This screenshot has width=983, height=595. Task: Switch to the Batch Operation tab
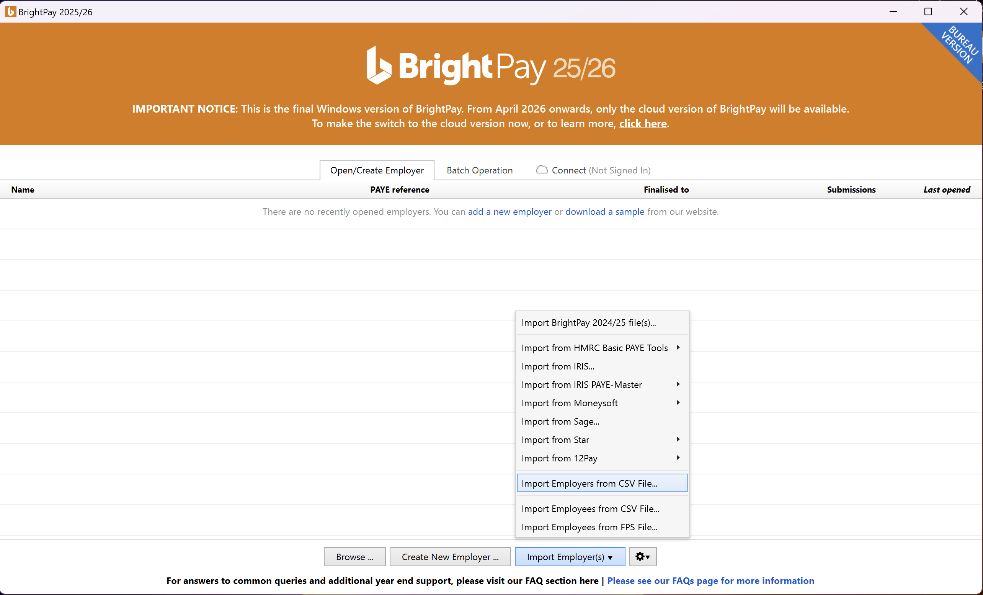pos(480,170)
